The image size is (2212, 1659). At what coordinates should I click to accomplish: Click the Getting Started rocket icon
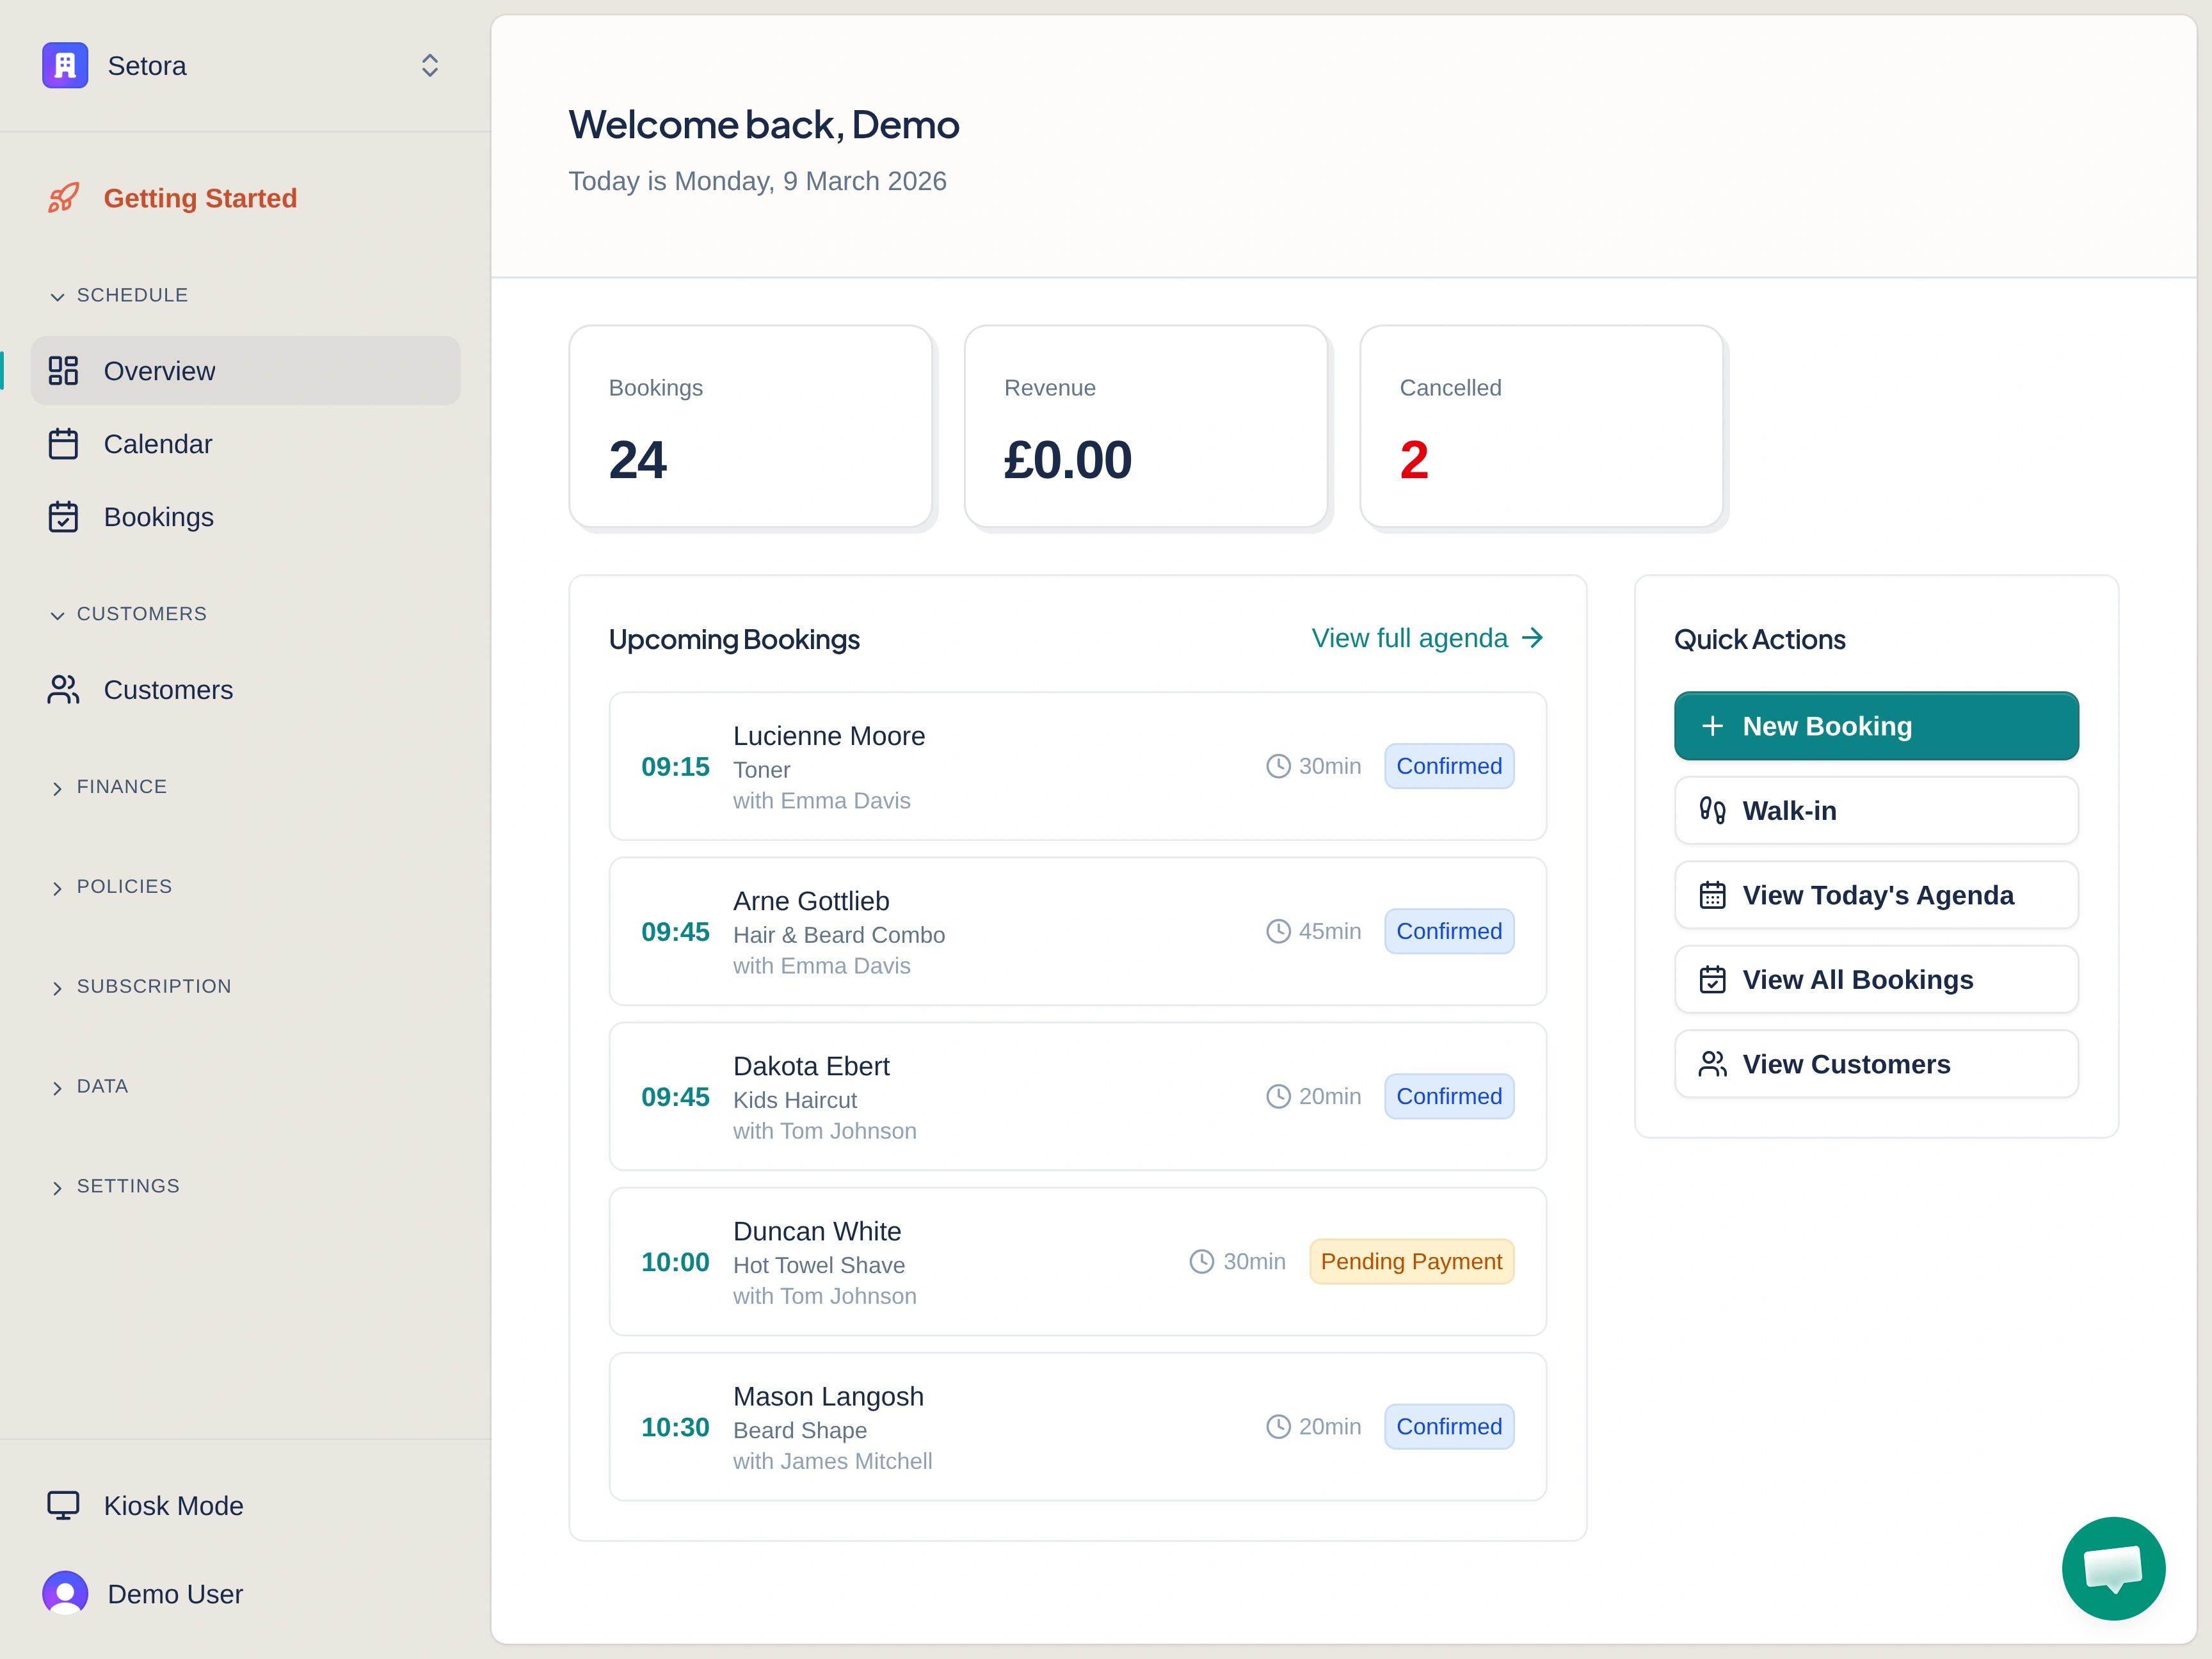63,198
